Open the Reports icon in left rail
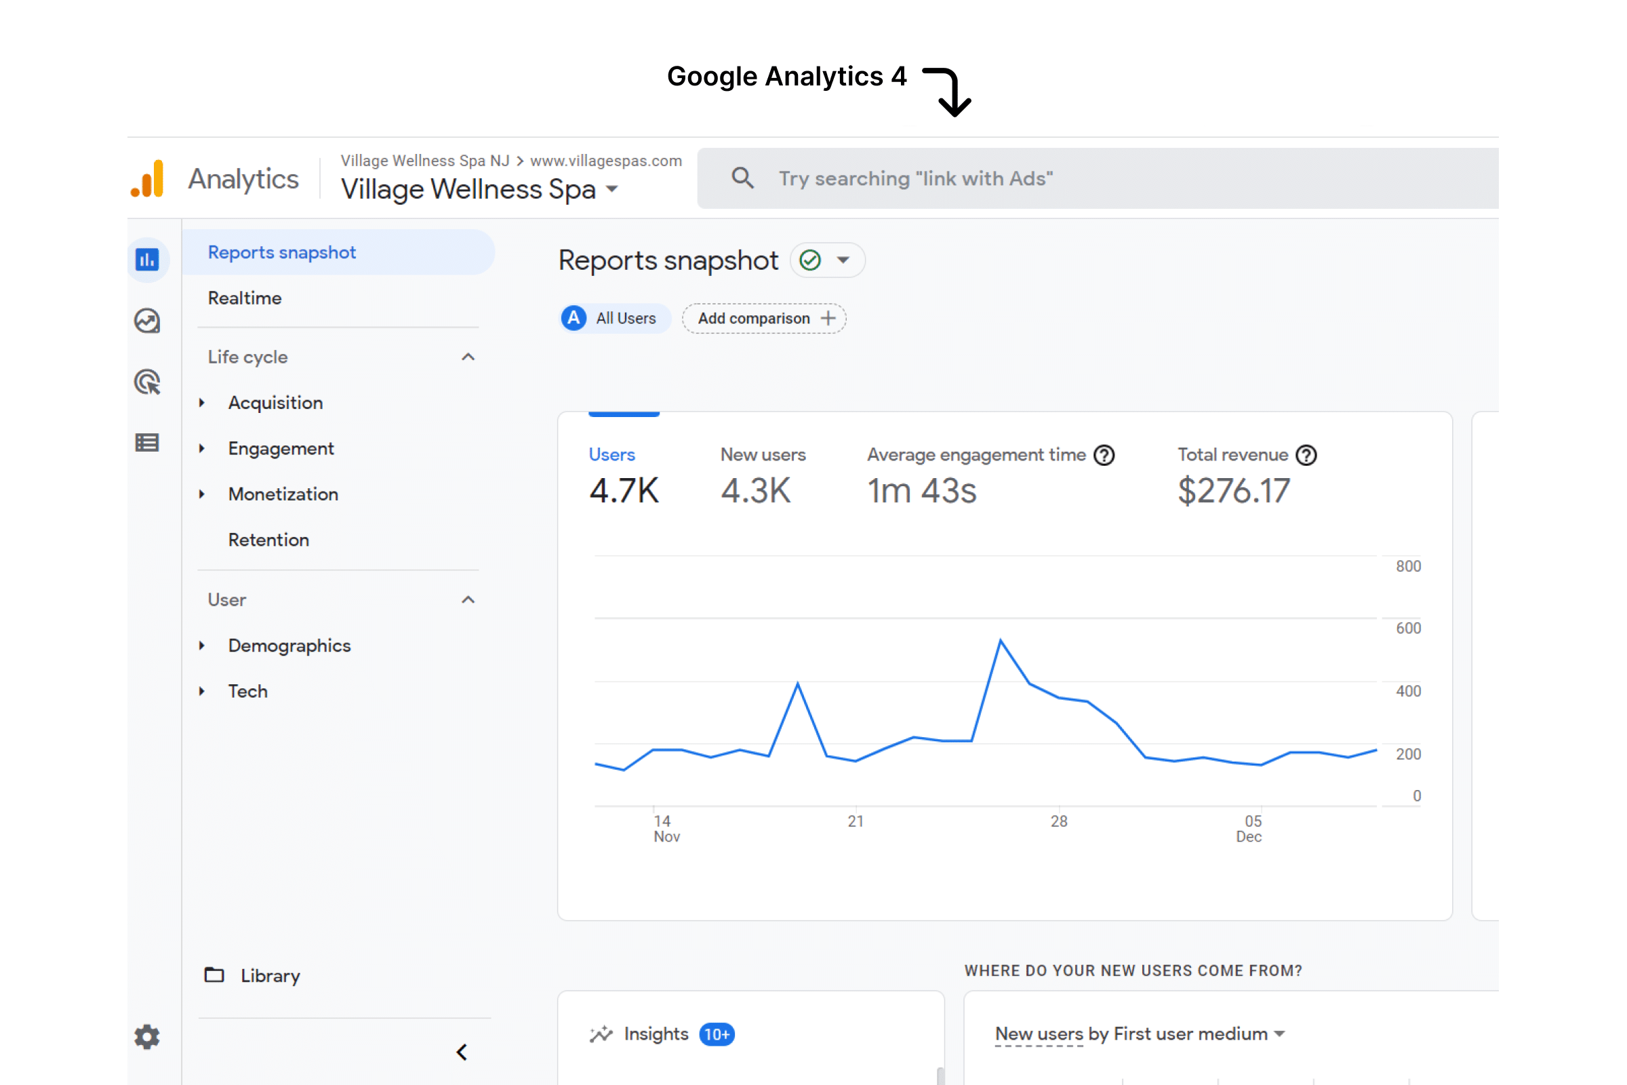The image size is (1627, 1085). point(147,260)
